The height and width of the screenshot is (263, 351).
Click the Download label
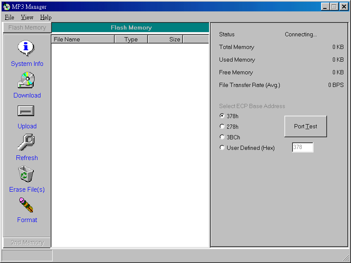[x=27, y=95]
